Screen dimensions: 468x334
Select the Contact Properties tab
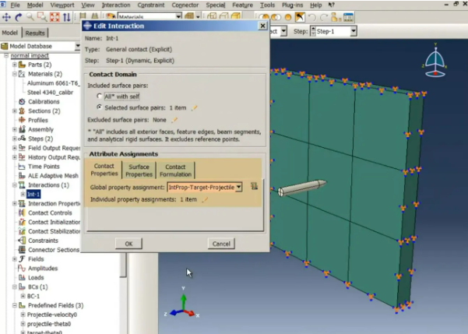[x=104, y=170]
